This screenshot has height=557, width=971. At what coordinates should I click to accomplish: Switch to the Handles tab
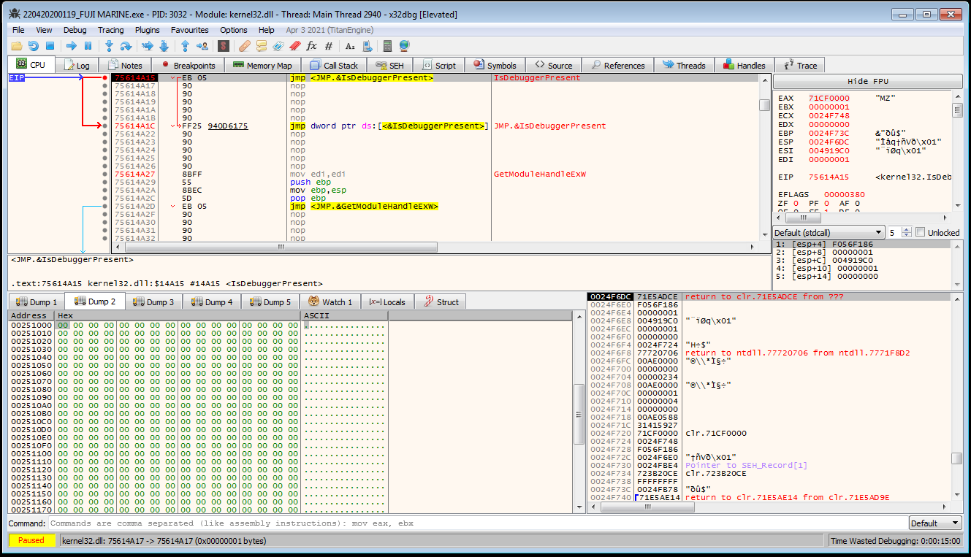744,65
